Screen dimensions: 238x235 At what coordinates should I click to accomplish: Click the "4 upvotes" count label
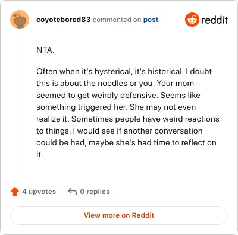coord(39,192)
